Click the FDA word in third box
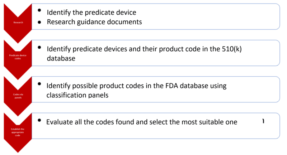Screen dimensions: 287x155 point(172,86)
